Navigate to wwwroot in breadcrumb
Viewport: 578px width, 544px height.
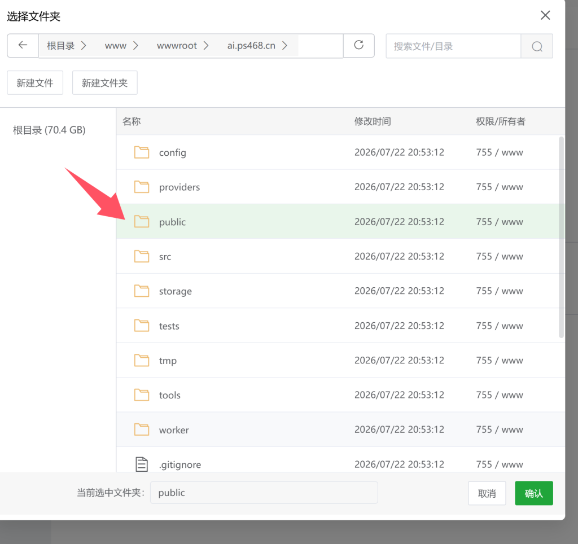[x=177, y=46]
